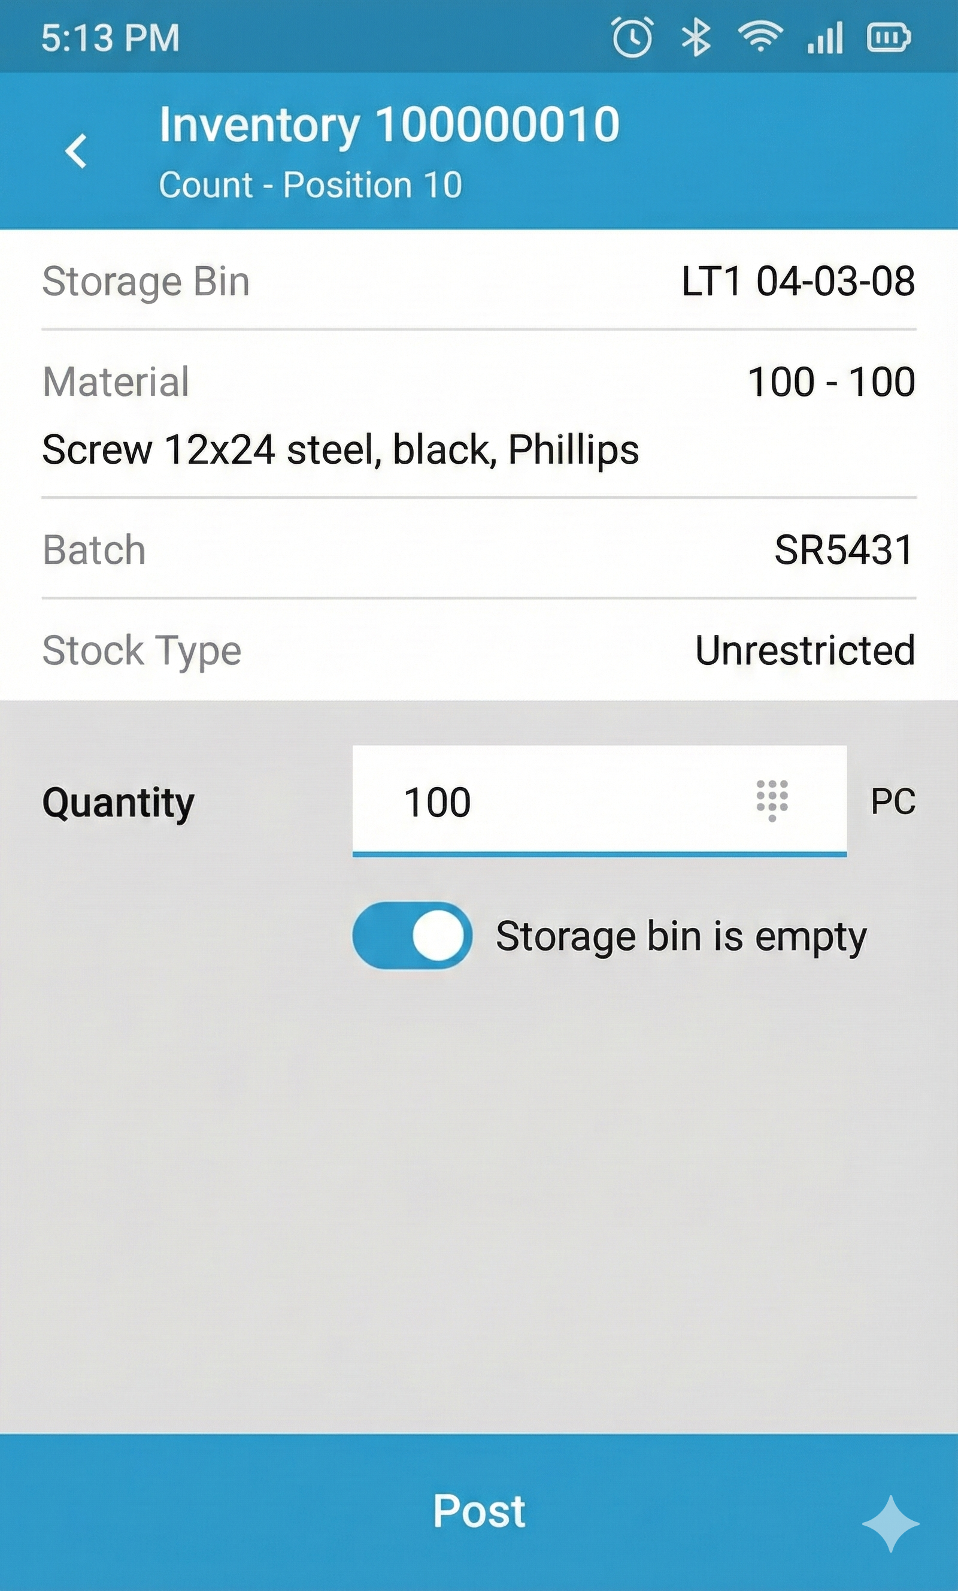This screenshot has width=958, height=1591.
Task: Tap the sparkle star icon at bottom right
Action: pos(890,1523)
